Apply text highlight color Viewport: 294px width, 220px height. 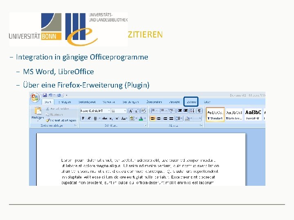pyautogui.click(x=132, y=119)
